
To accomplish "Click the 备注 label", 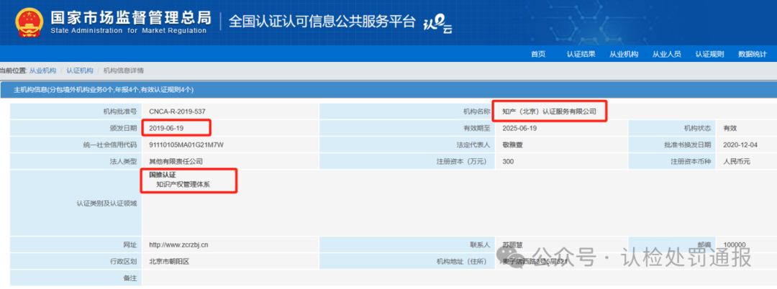I will [x=129, y=278].
